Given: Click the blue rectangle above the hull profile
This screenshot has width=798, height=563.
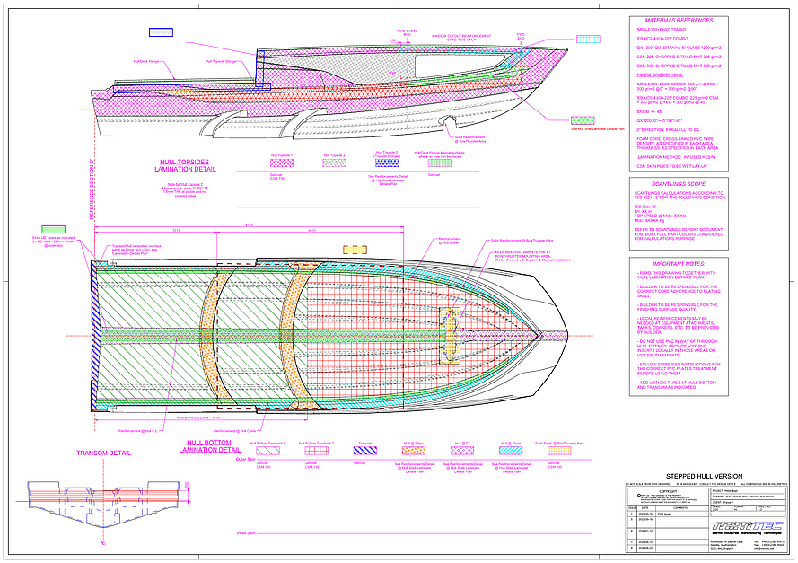Looking at the screenshot, I should click(x=161, y=32).
